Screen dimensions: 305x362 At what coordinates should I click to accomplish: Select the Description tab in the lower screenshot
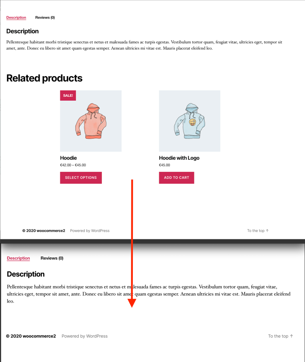pyautogui.click(x=18, y=258)
